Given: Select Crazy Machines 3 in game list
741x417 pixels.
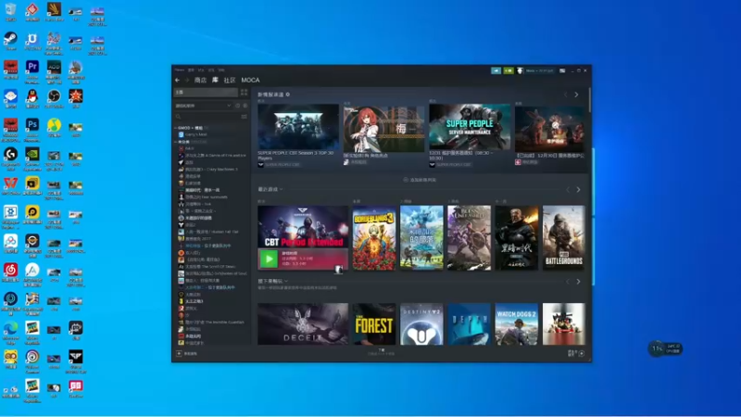Looking at the screenshot, I should (207, 170).
